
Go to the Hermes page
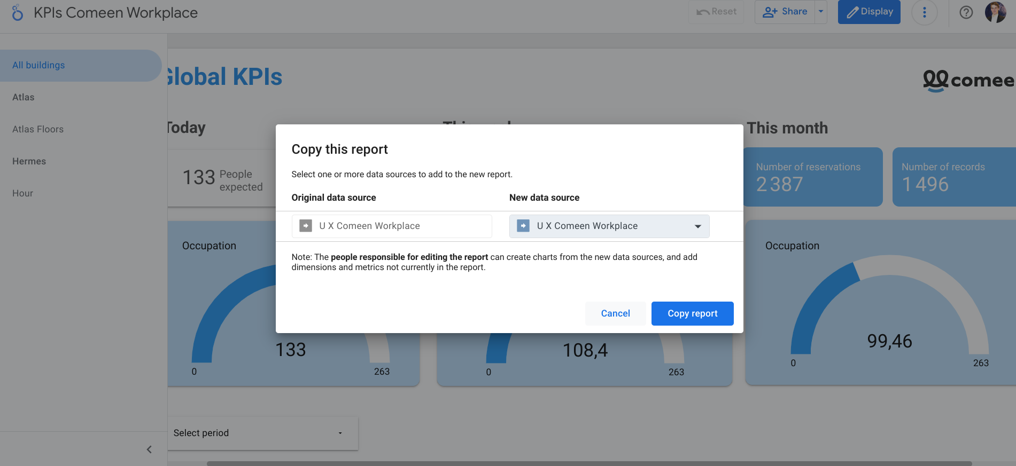coord(29,161)
